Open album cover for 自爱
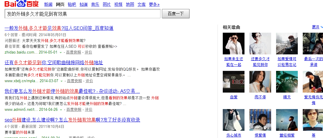 [x=233, y=82]
